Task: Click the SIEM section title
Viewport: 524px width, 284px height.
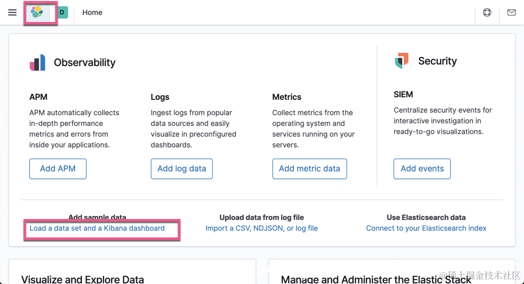Action: [403, 94]
